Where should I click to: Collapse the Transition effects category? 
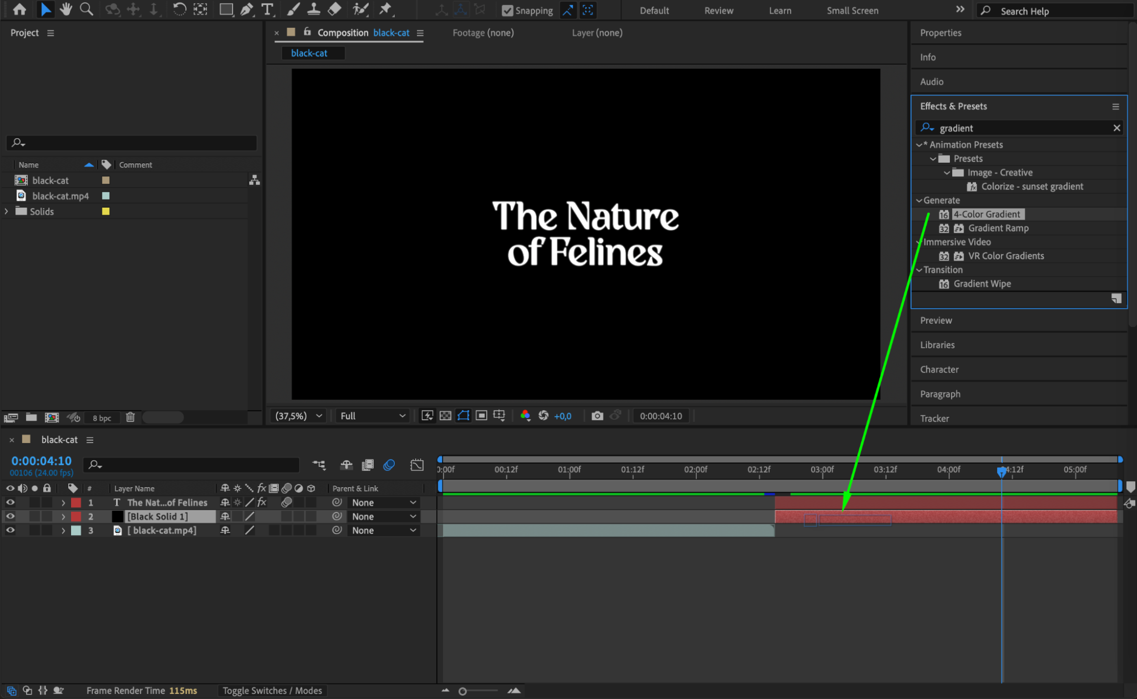(919, 270)
